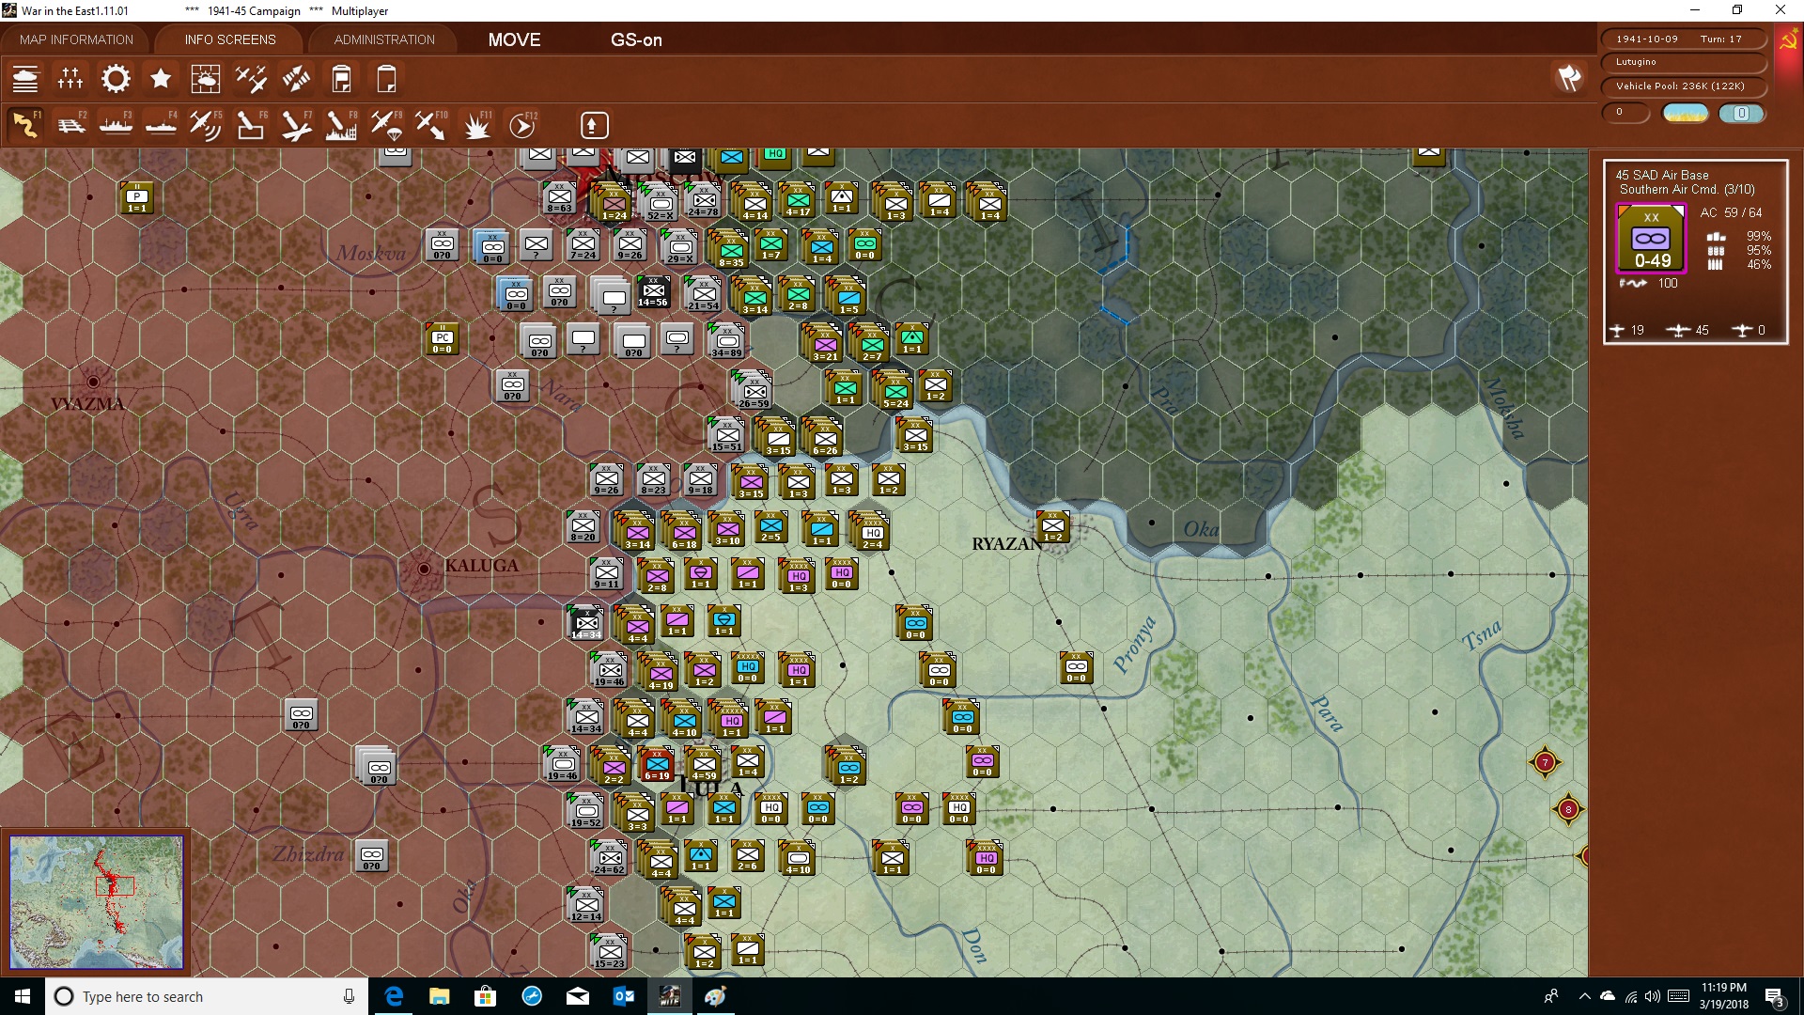This screenshot has height=1015, width=1804.
Task: Select F11 explosion build-up mode
Action: point(476,125)
